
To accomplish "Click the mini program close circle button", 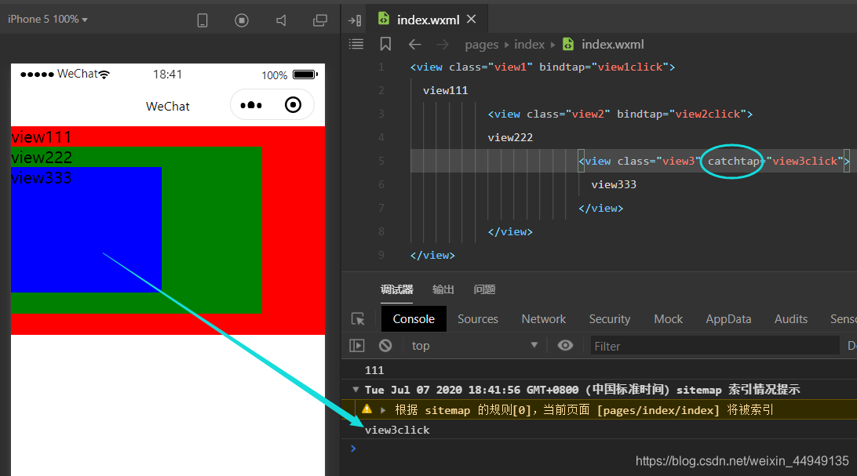I will [x=293, y=105].
